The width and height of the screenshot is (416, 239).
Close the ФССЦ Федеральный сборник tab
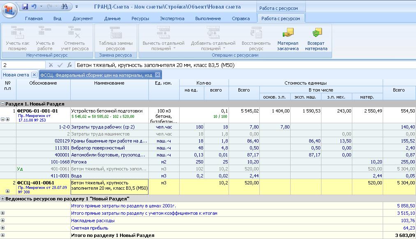click(x=158, y=75)
